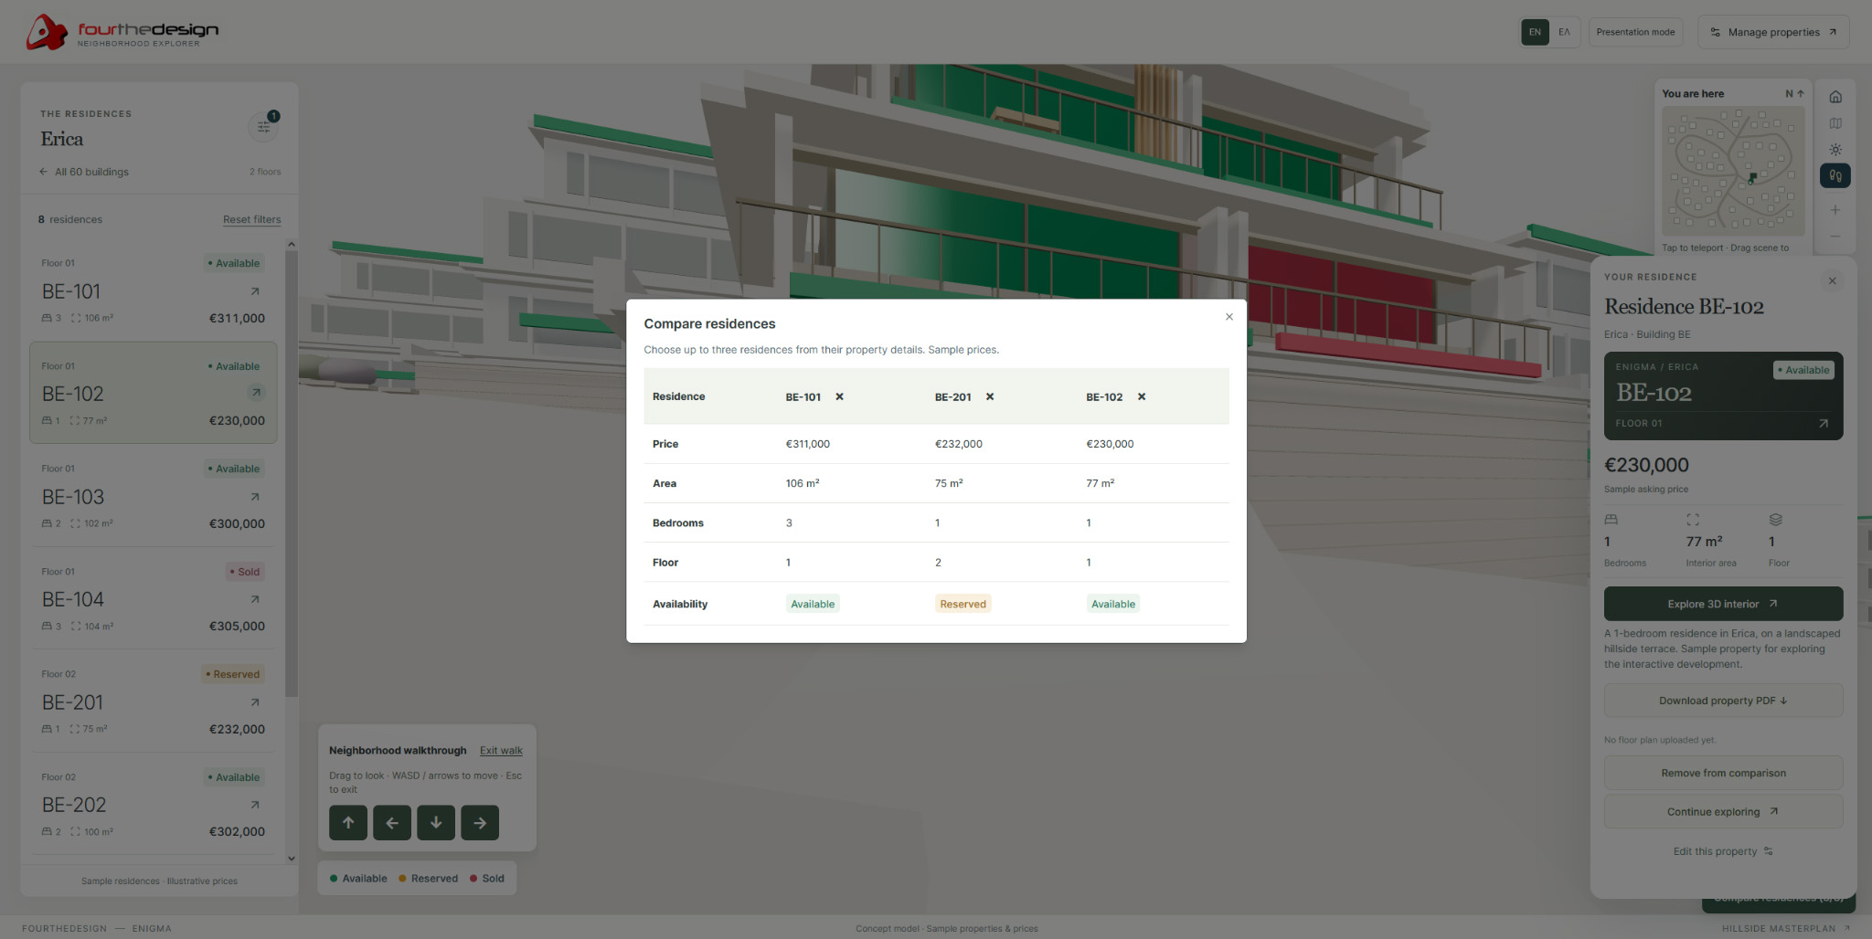Click the Reserved legend item
This screenshot has width=1872, height=939.
pos(428,879)
